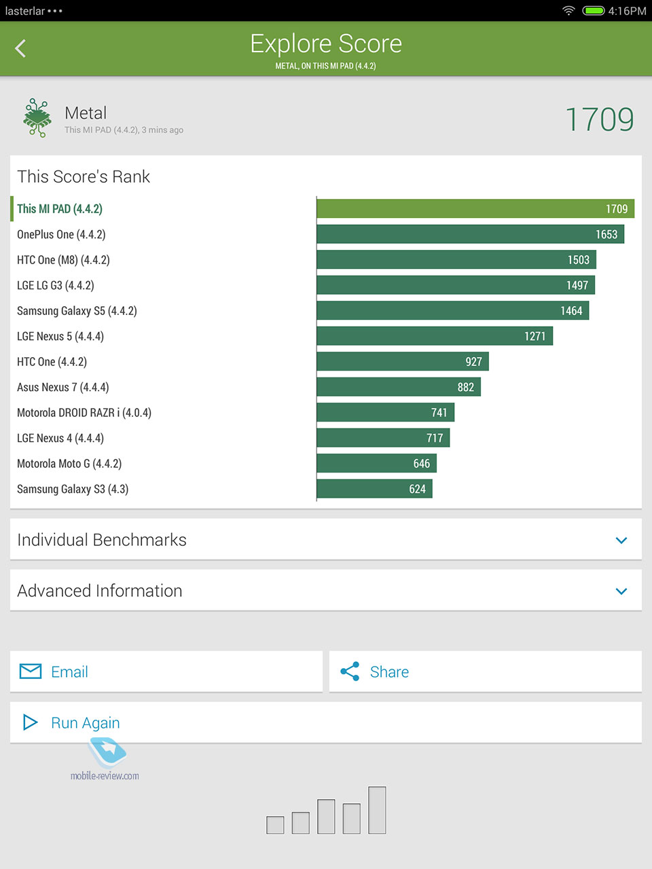Tap the lasterlar carrier label
The width and height of the screenshot is (652, 869).
pos(25,11)
